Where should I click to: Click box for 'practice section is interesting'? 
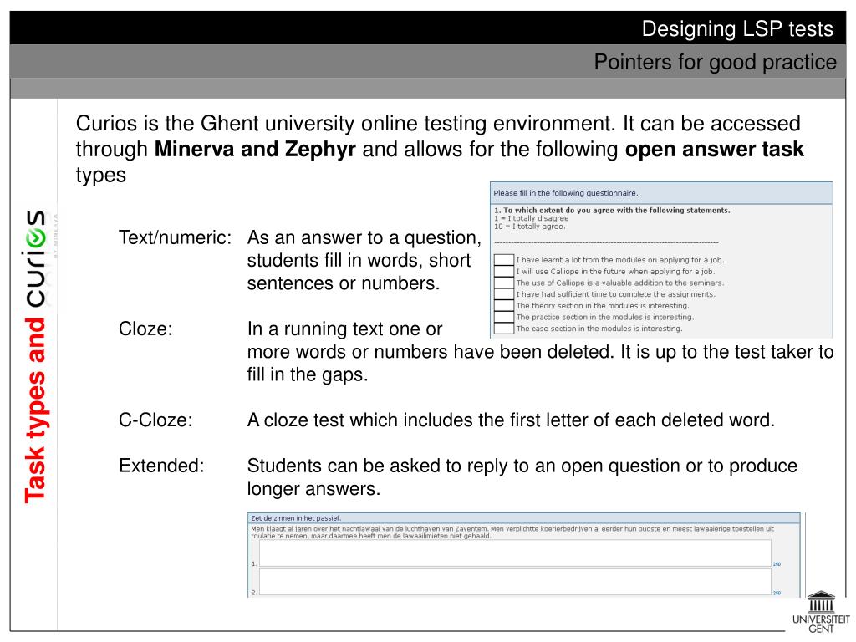click(504, 317)
